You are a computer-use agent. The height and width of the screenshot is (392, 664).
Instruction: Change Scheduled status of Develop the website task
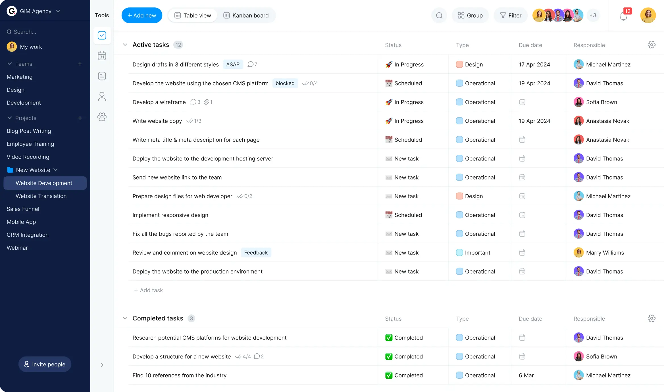(403, 83)
